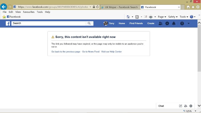This screenshot has height=113, width=201.
Task: Start a new message from the Chat bar
Action: tap(180, 106)
